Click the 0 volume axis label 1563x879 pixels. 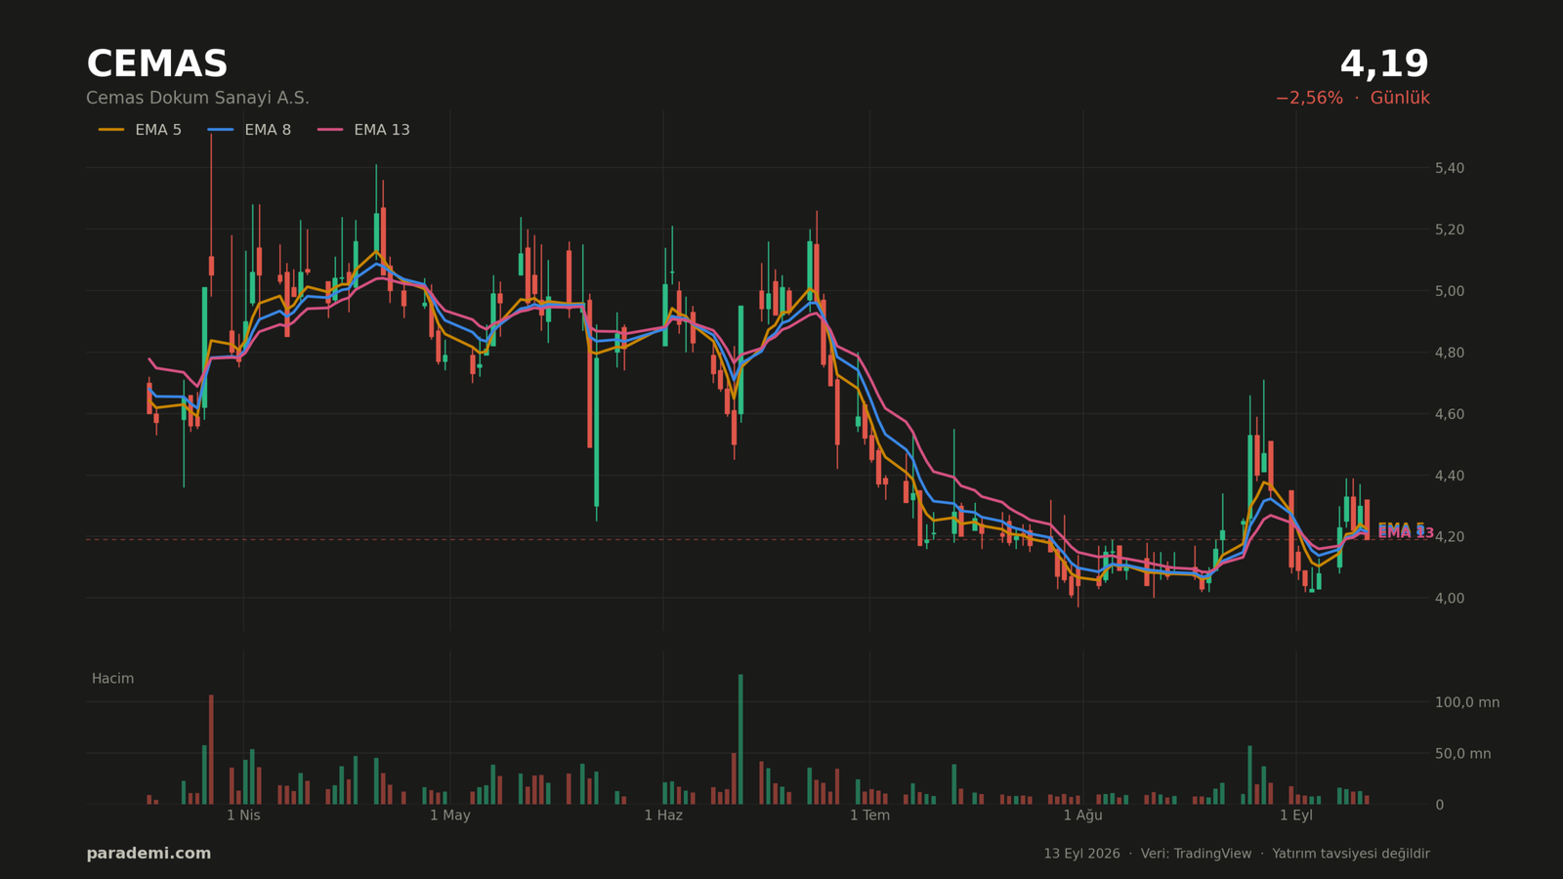1439,806
